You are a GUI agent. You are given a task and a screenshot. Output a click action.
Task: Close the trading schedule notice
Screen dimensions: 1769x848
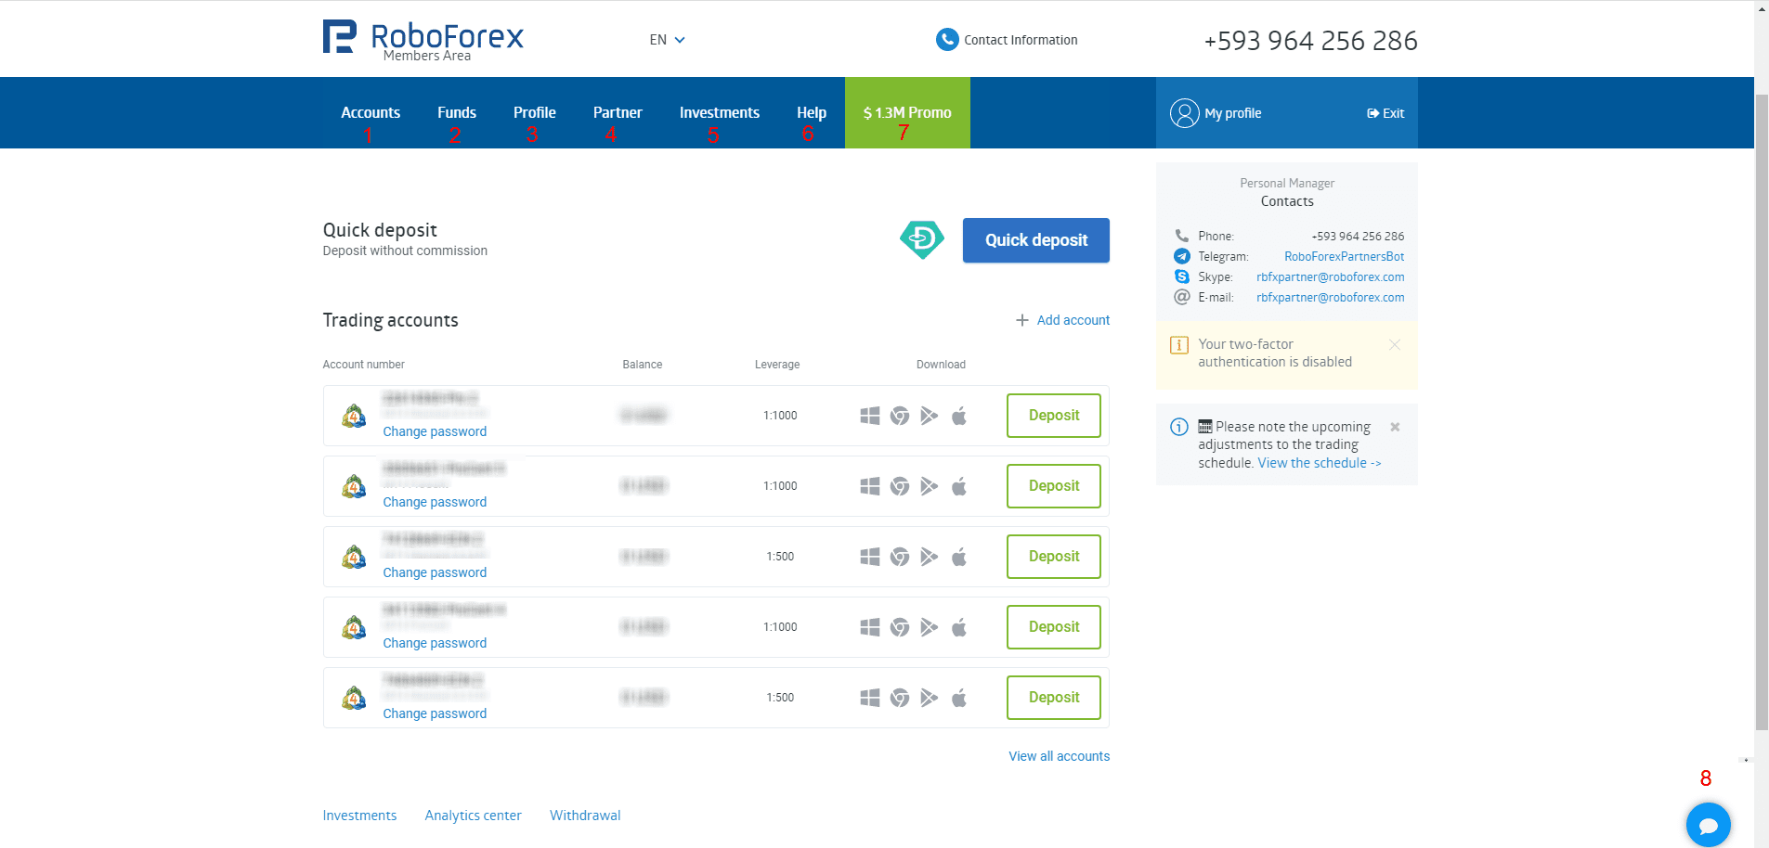[x=1395, y=427]
